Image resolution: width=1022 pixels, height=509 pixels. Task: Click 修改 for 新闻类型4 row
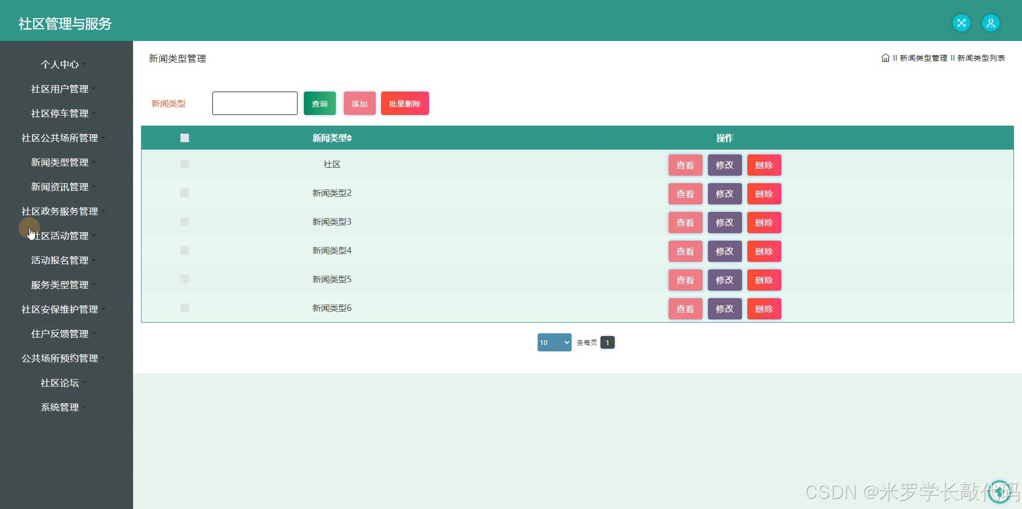coord(725,251)
